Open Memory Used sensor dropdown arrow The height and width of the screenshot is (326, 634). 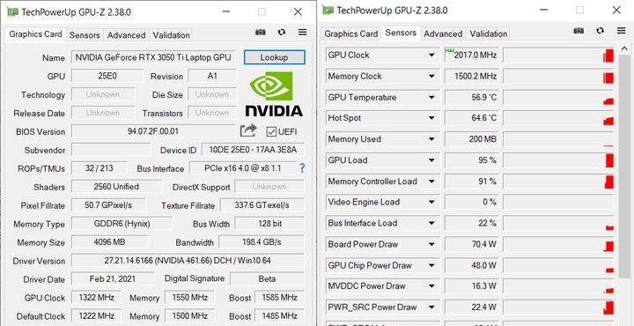click(x=431, y=139)
